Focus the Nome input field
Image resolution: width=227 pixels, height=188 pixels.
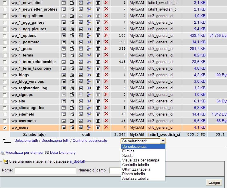tap(45, 170)
